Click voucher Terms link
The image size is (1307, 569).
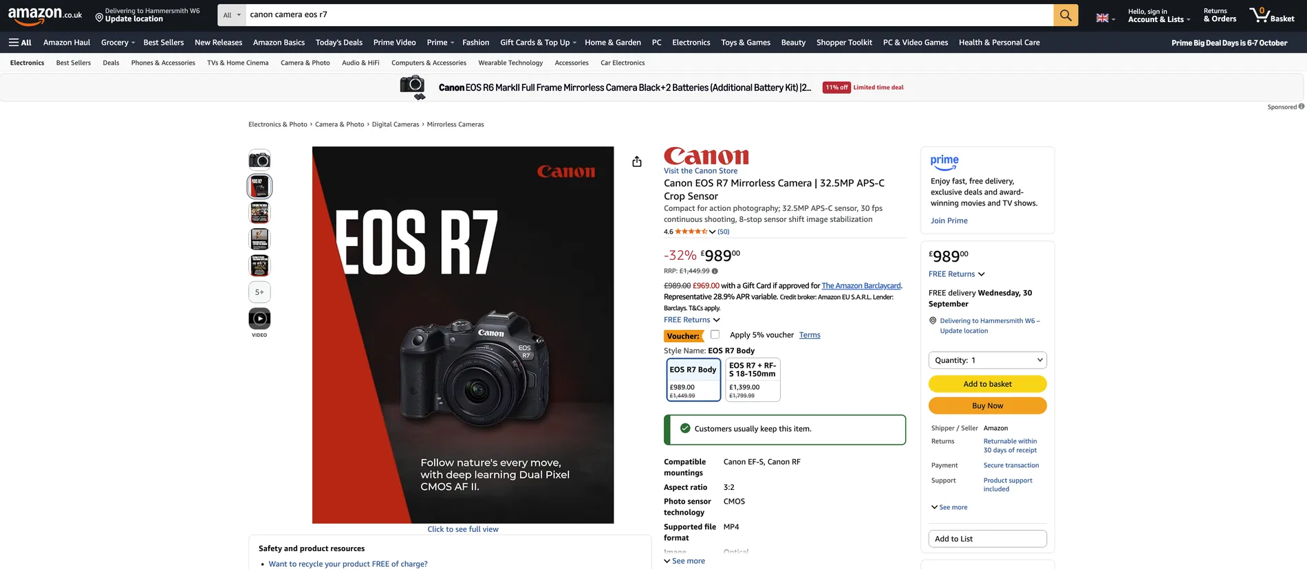click(810, 335)
